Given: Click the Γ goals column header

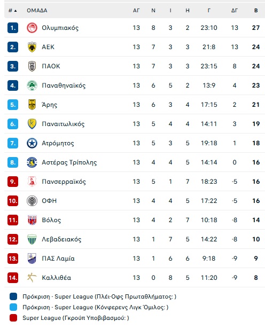Looking at the screenshot, I should pyautogui.click(x=209, y=11).
